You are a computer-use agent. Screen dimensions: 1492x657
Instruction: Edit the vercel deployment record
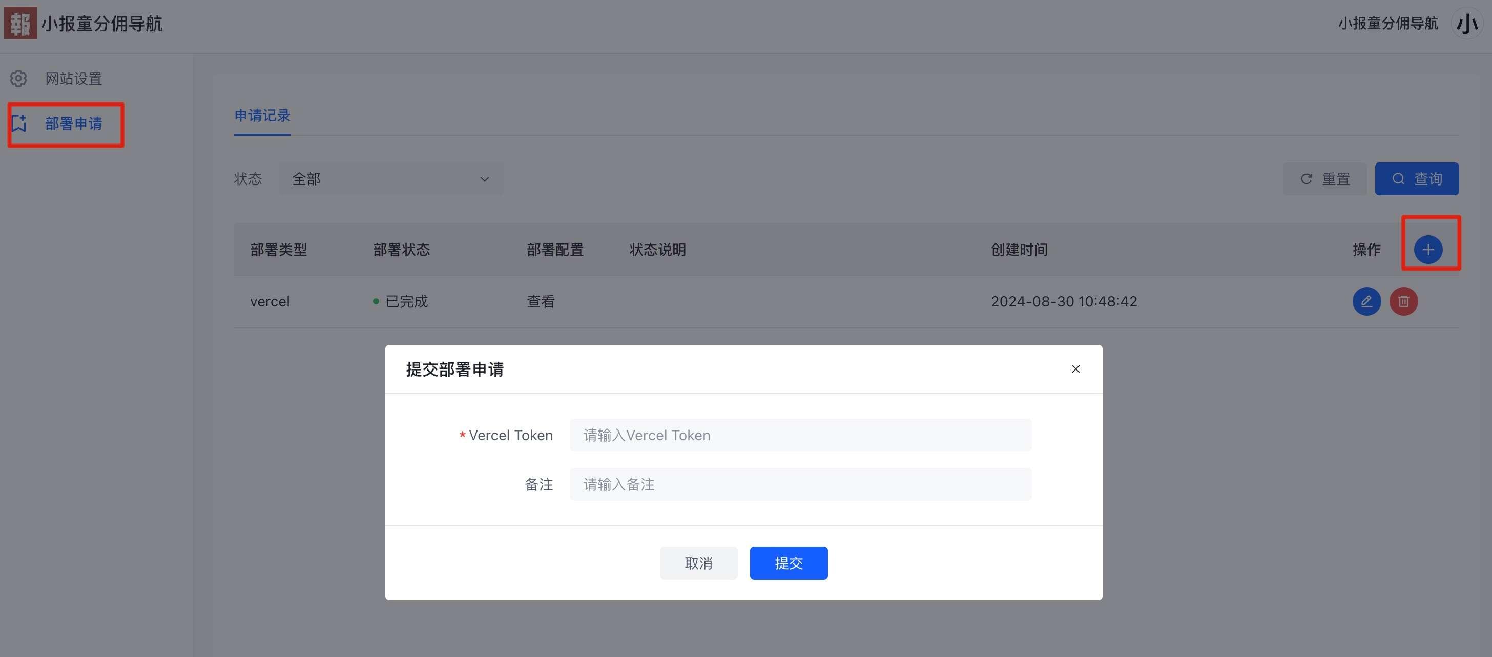point(1366,301)
